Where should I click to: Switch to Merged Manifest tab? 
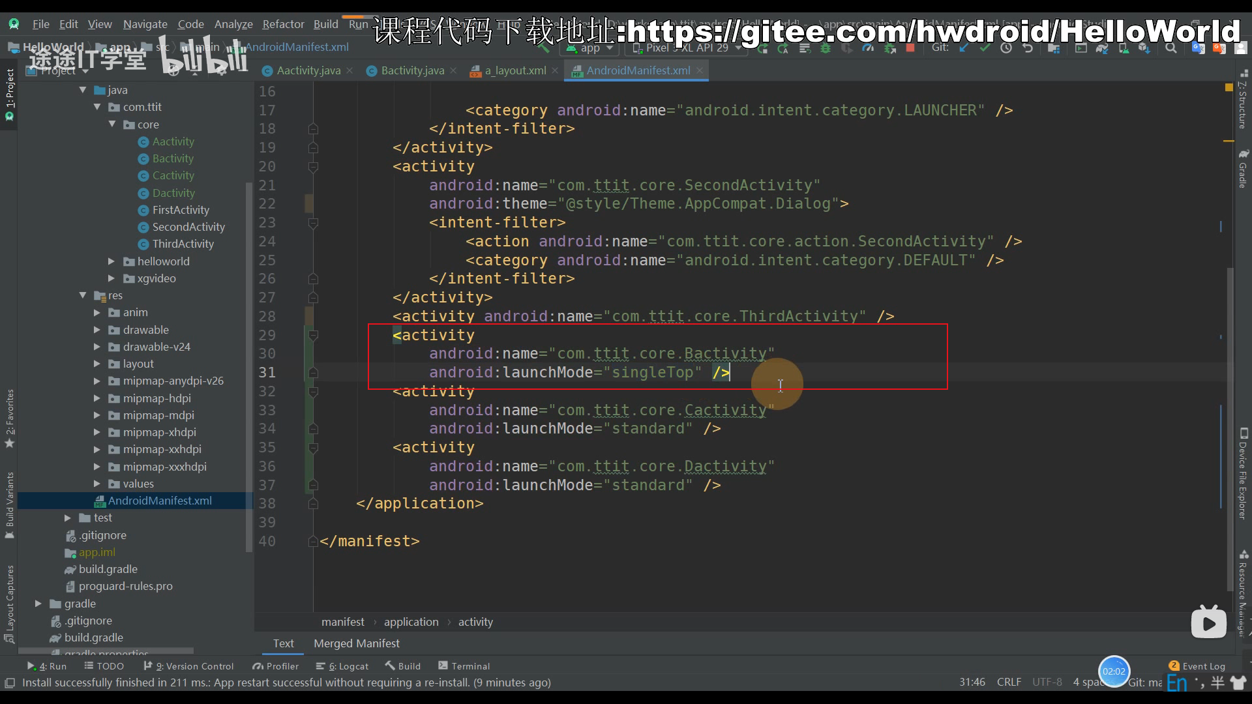[355, 643]
